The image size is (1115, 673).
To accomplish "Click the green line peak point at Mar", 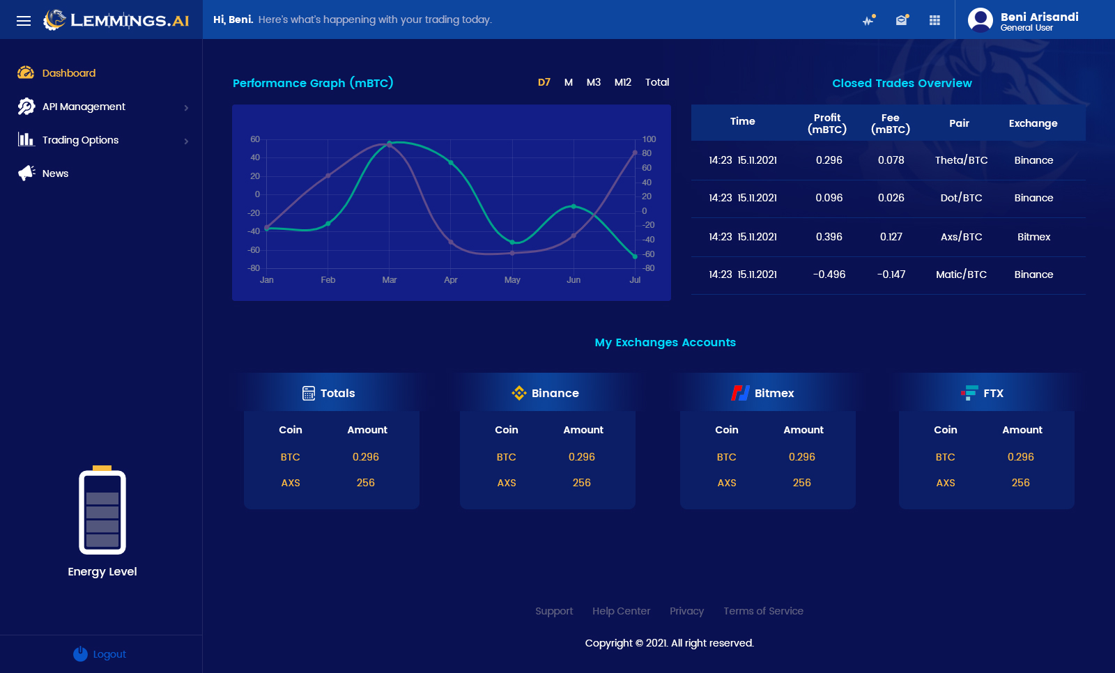I will point(390,143).
